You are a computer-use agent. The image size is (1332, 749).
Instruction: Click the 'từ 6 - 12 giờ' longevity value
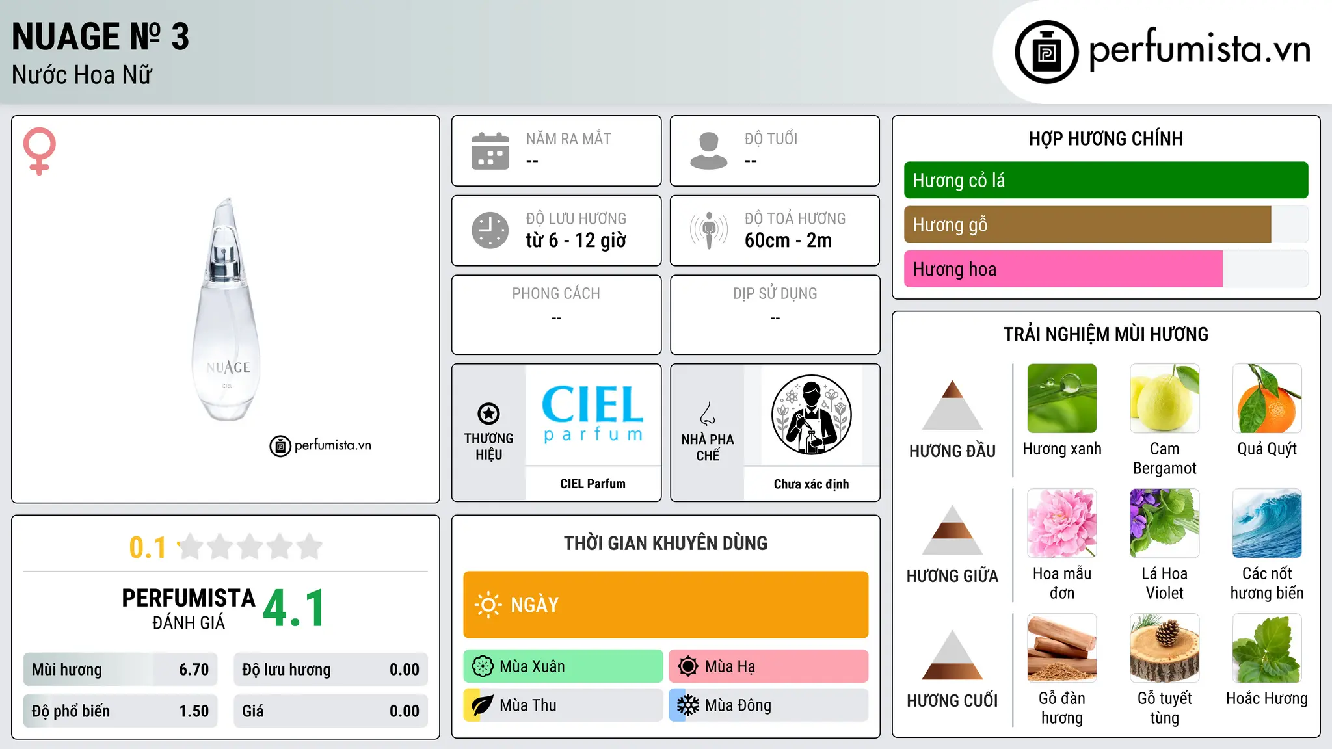[x=576, y=241]
